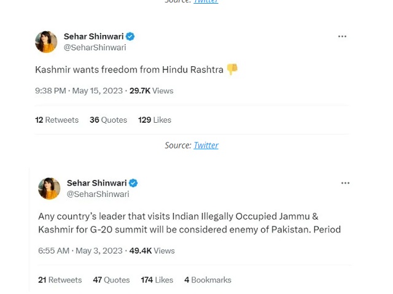This screenshot has height=294, width=393.
Task: Click the Sehar Shinwari name on the G-20 summit tweet
Action: pyautogui.click(x=96, y=183)
